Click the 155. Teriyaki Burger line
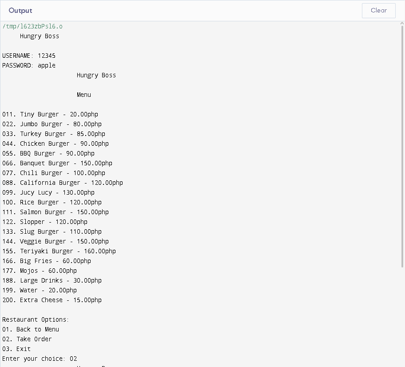 click(x=59, y=251)
